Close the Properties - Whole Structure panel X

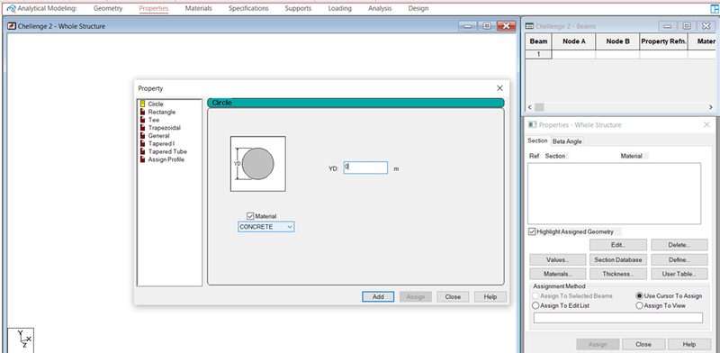706,124
